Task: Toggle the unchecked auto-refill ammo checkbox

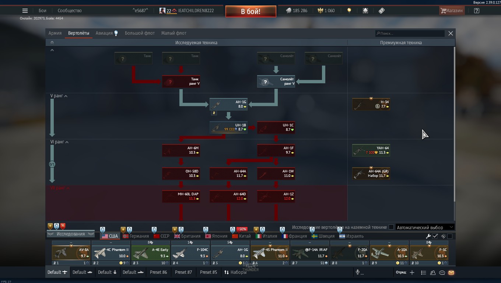Action: coord(450,236)
